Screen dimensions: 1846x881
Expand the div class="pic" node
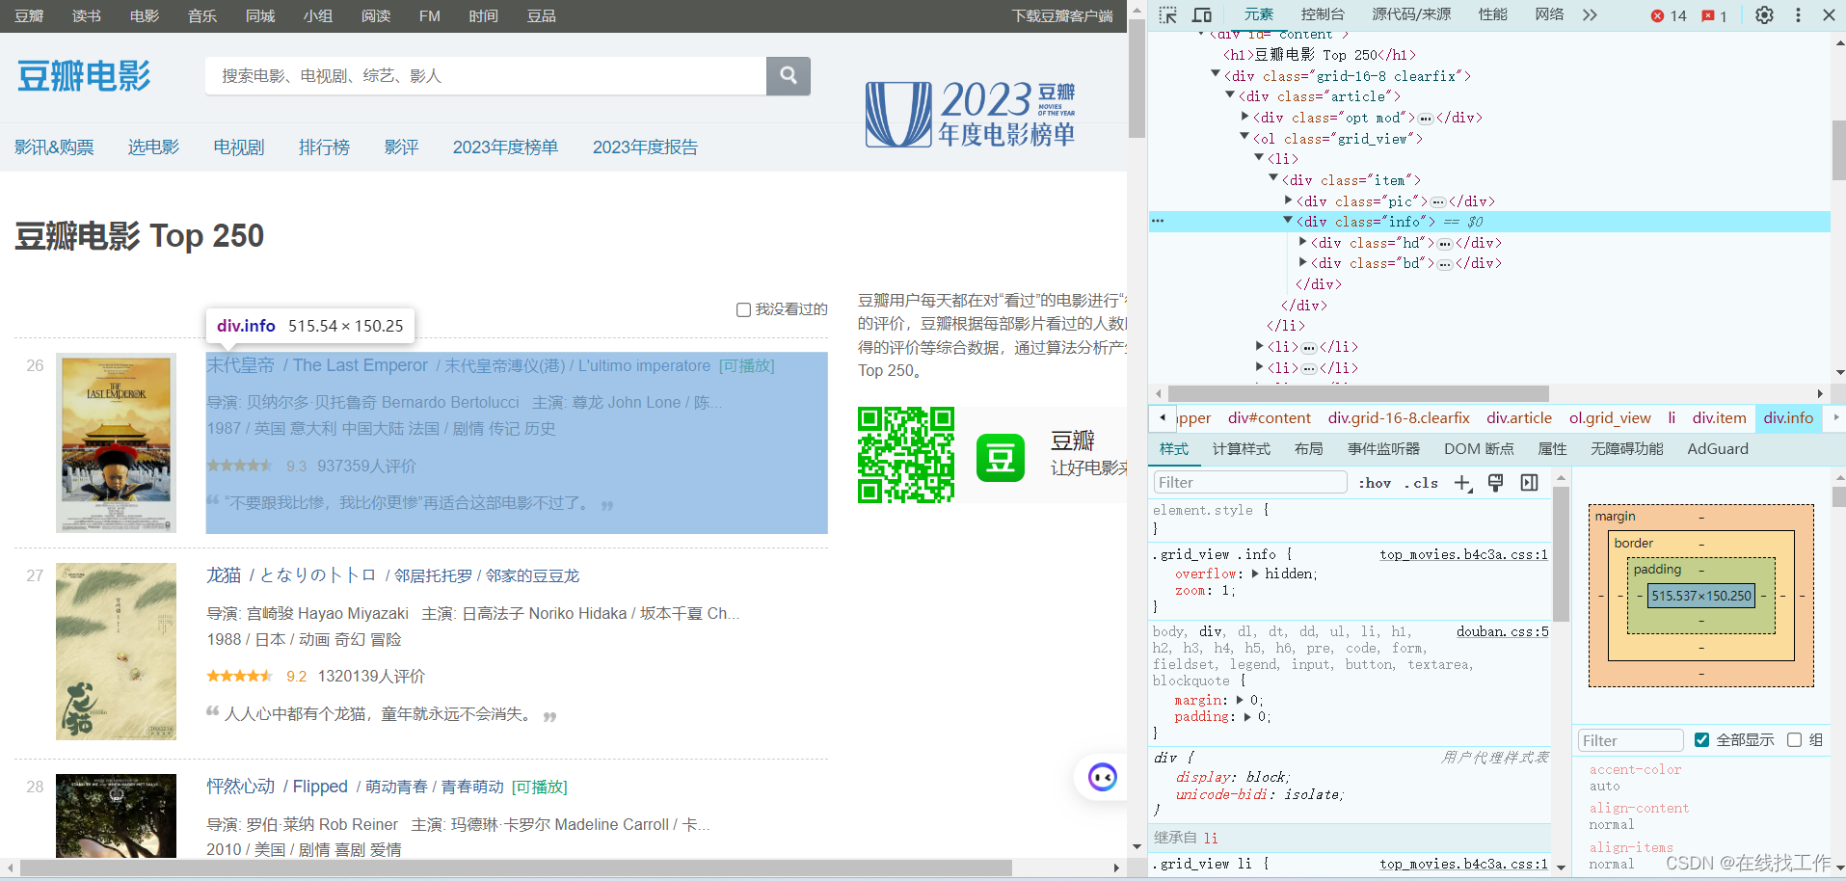point(1289,200)
